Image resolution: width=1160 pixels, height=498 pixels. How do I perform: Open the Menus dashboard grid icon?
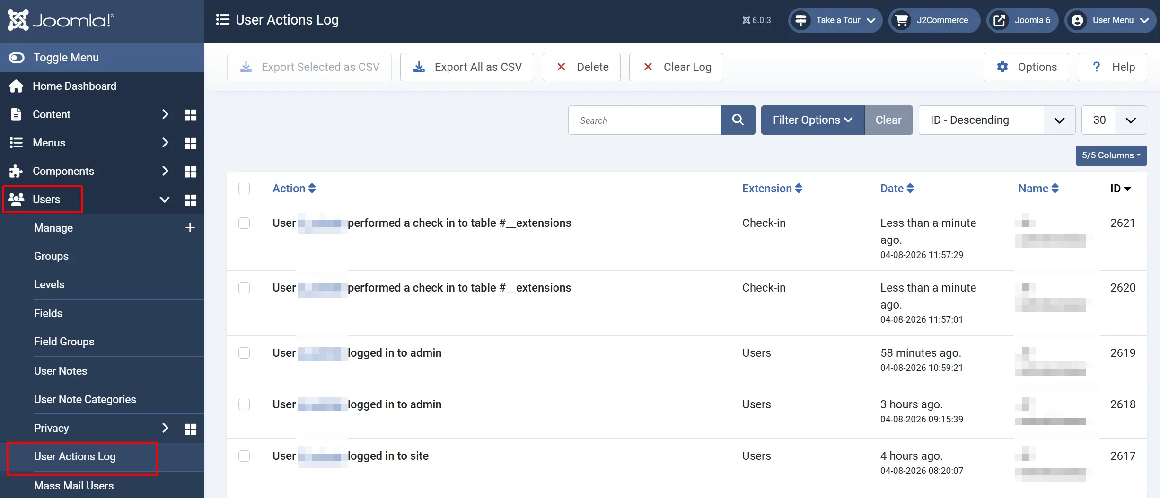click(x=190, y=143)
